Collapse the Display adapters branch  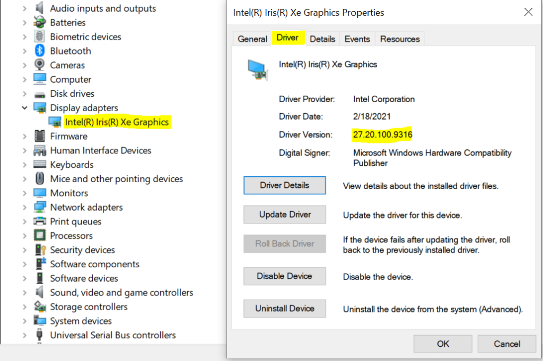point(25,107)
